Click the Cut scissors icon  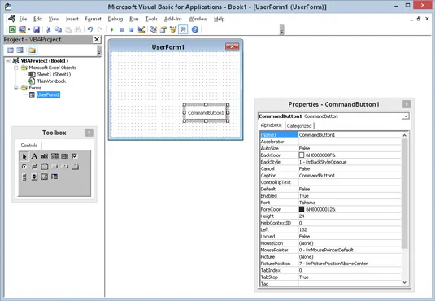(x=49, y=29)
